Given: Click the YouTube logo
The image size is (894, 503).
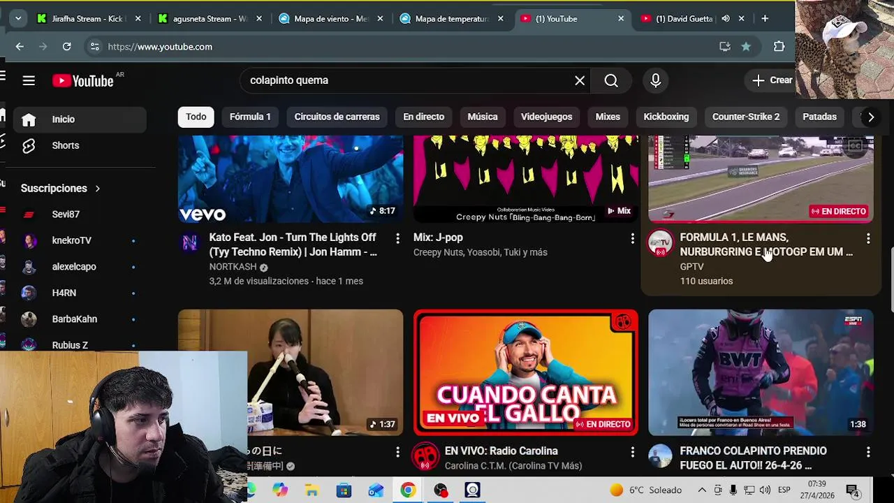Looking at the screenshot, I should [83, 80].
